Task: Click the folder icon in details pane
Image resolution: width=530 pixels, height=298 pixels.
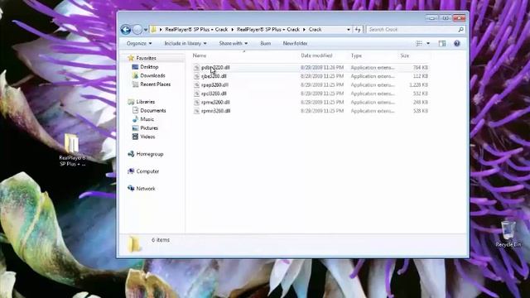Action: 134,244
